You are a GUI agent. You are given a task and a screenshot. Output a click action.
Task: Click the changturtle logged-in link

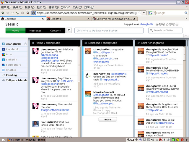coord(146,24)
